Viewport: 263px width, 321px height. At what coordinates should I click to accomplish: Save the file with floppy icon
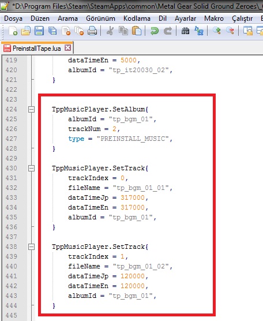click(x=39, y=31)
